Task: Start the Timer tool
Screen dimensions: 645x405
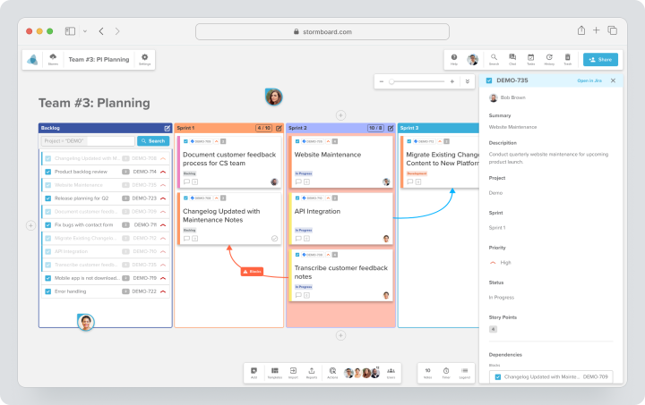Action: (446, 373)
